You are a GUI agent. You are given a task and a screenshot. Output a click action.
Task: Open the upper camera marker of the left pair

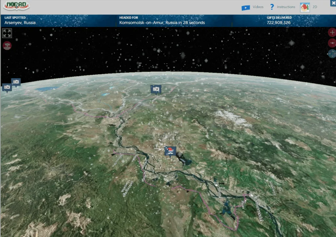click(x=16, y=82)
